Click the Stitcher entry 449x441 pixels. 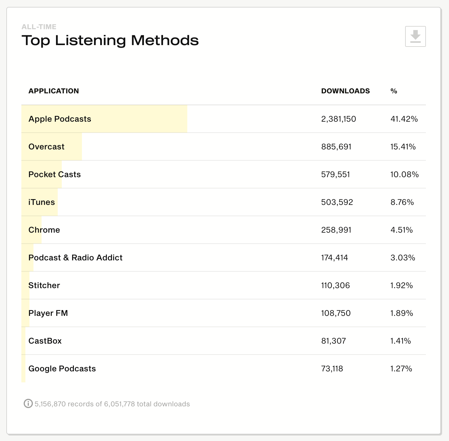44,286
